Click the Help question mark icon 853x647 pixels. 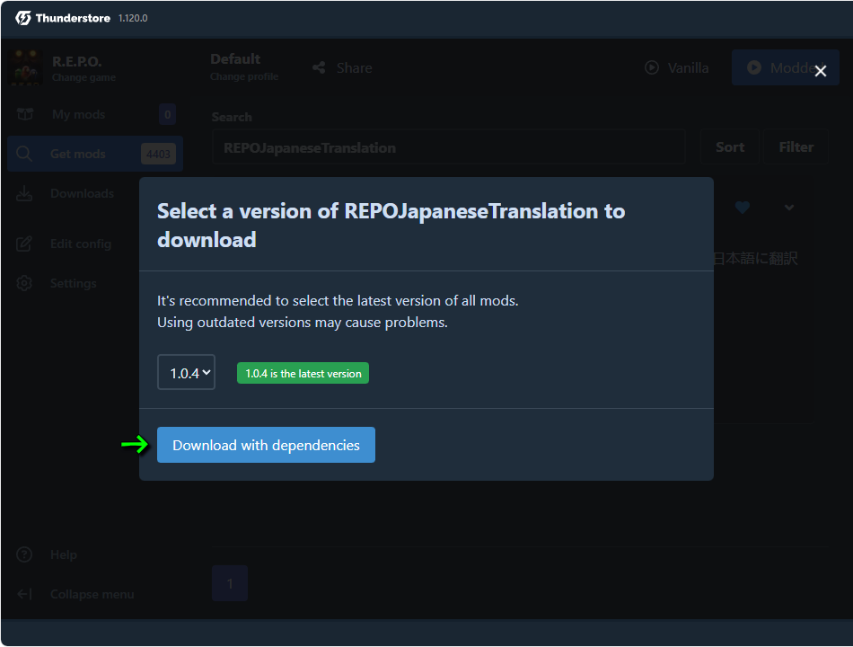tap(24, 554)
